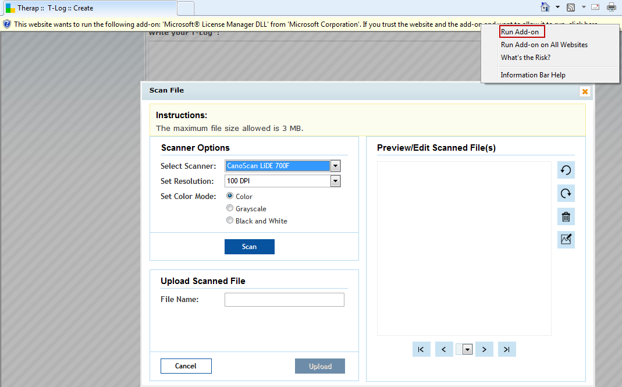
Task: Open the Select Scanner dropdown
Action: pyautogui.click(x=336, y=166)
